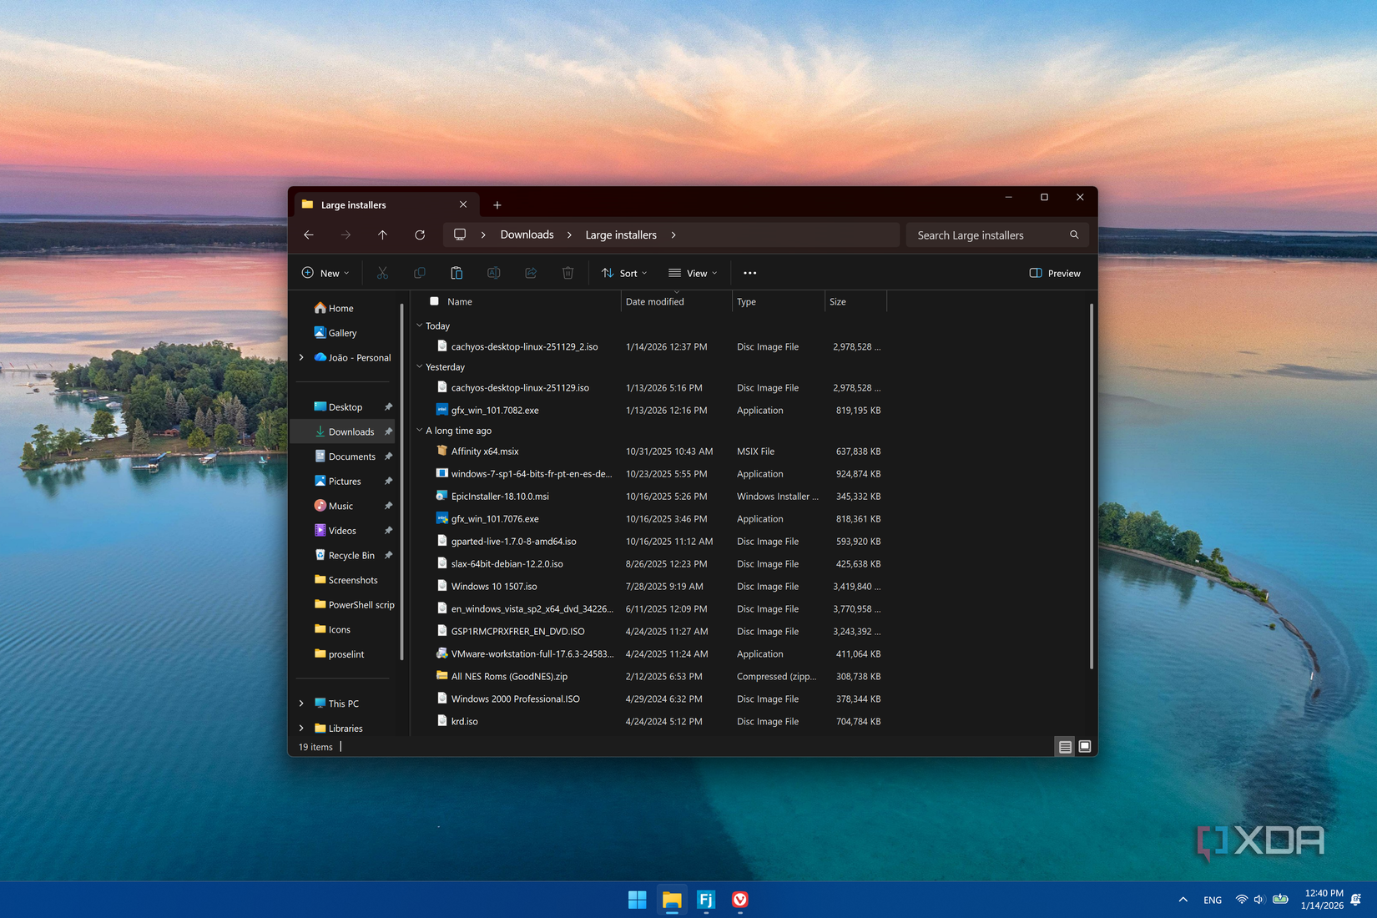Collapse the 'A long time ago' group
1377x918 pixels.
click(420, 431)
